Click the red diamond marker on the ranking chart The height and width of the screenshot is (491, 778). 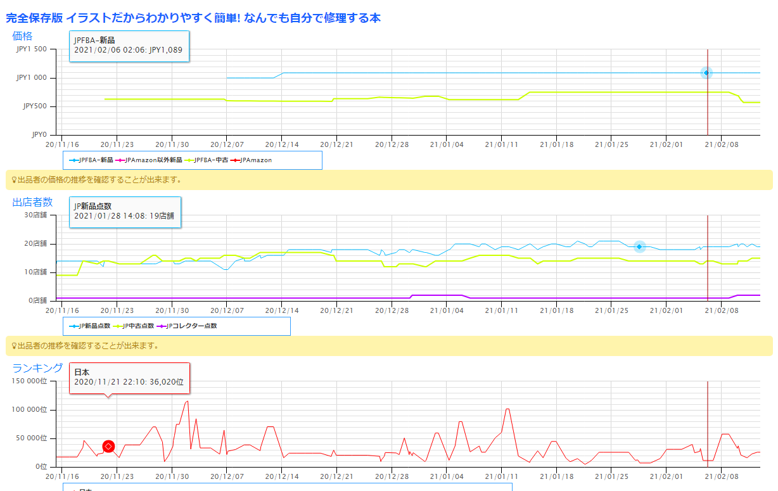[108, 447]
